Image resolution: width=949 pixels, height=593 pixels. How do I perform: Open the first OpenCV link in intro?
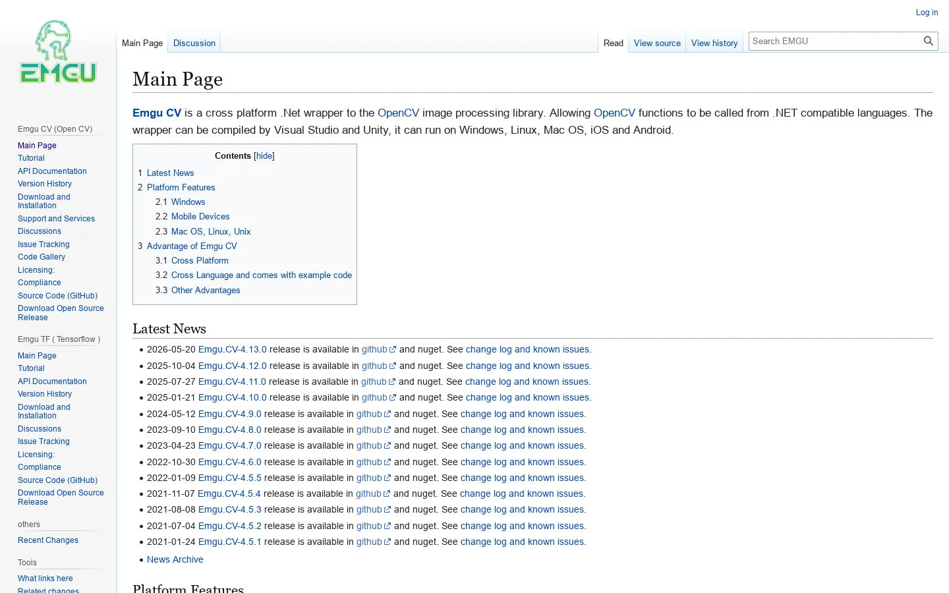(398, 113)
